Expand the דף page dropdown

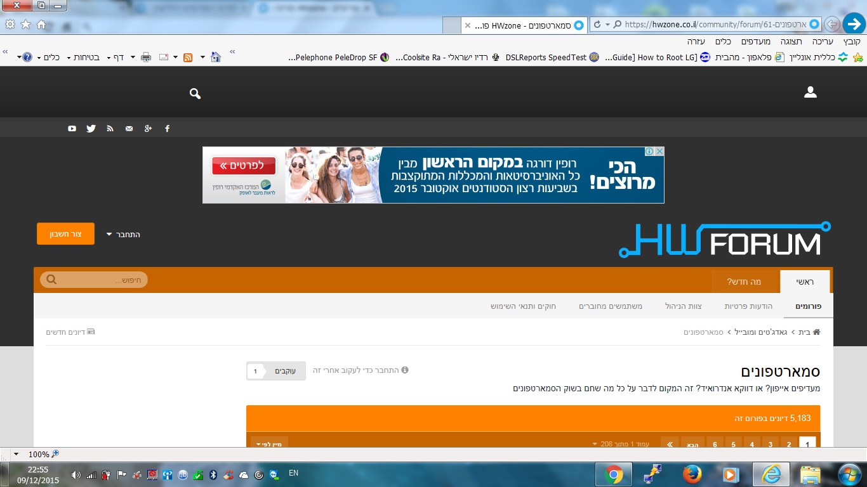tap(115, 57)
